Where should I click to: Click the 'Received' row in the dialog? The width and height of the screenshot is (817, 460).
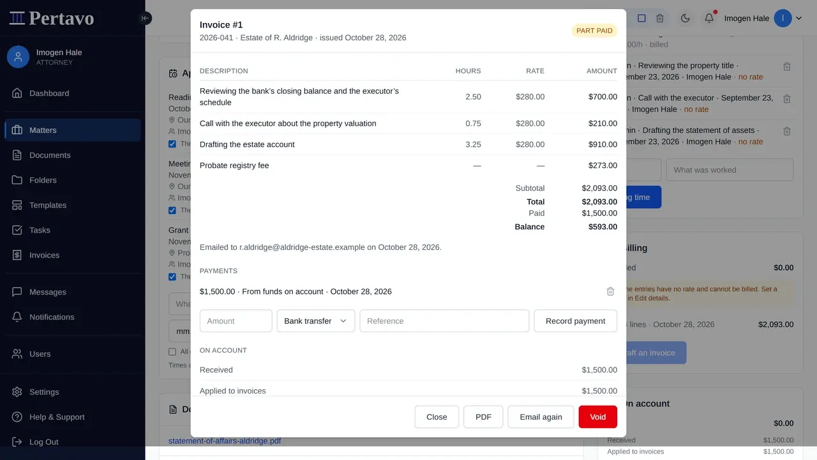pyautogui.click(x=408, y=370)
